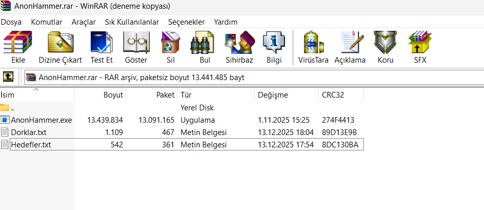Screen dimensions: 484x210
Task: Click the Dorklar.txt size value 1.109
Action: (114, 132)
